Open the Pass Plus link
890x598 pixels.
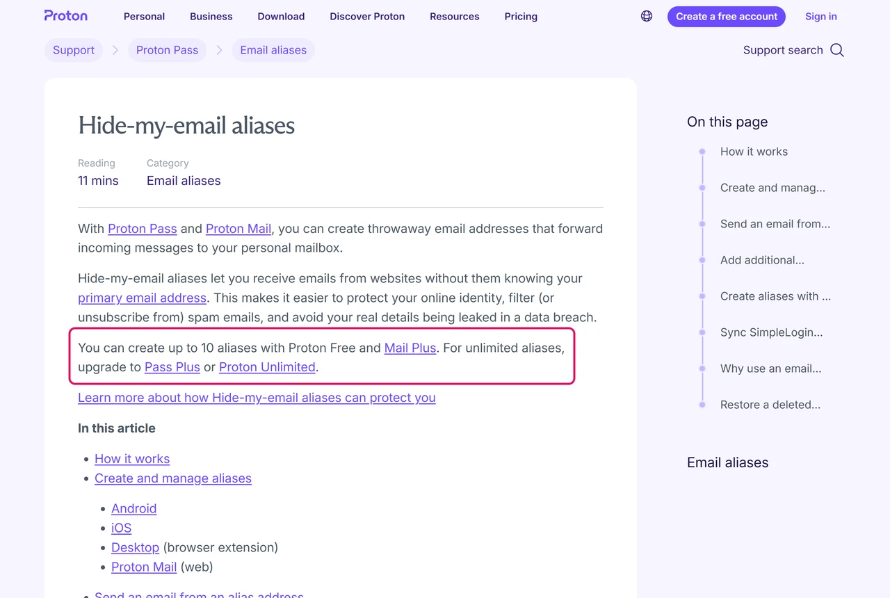172,367
